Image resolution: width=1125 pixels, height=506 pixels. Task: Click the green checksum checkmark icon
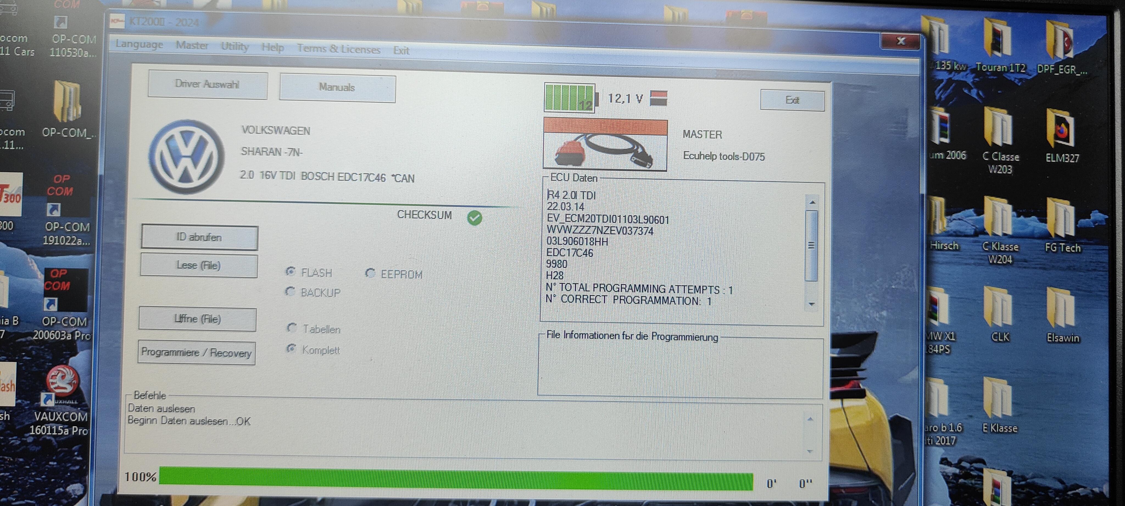click(x=474, y=218)
